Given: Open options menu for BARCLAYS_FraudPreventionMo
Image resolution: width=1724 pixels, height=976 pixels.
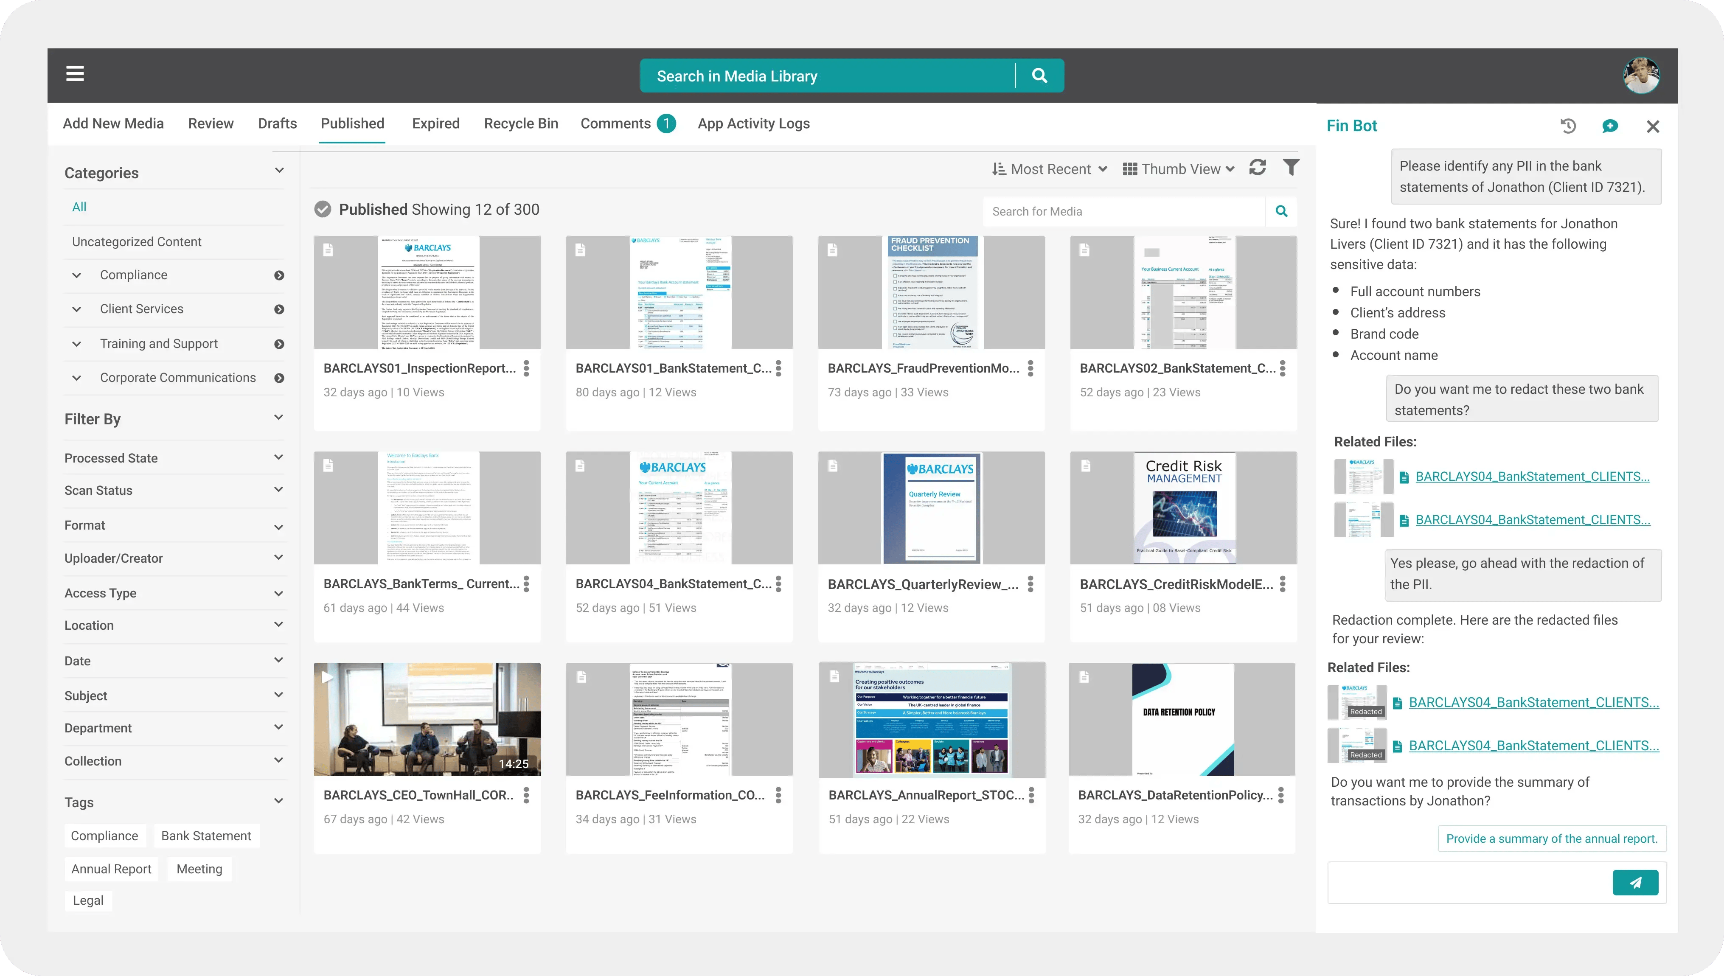Looking at the screenshot, I should (x=1030, y=368).
